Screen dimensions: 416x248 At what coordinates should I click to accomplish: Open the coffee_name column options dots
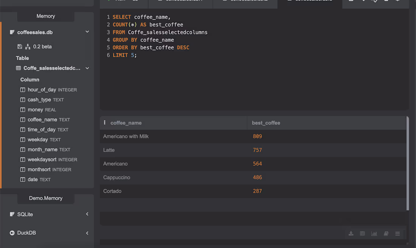coord(104,122)
